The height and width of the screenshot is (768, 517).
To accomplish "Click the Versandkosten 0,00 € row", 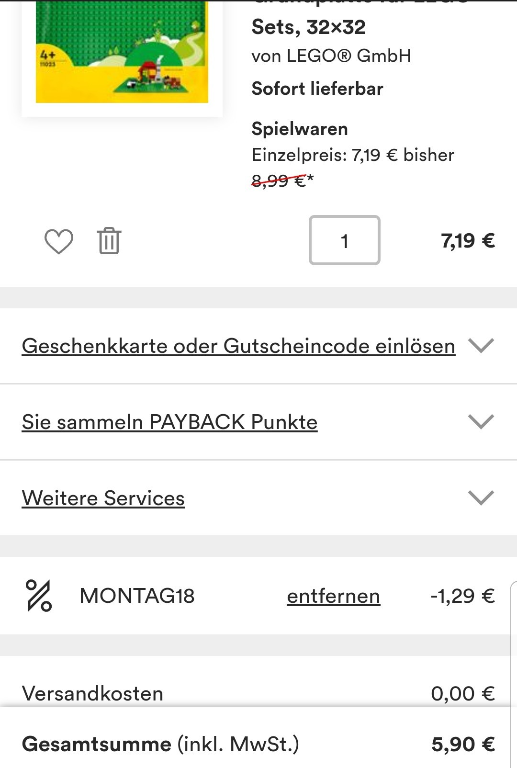I will (x=258, y=693).
